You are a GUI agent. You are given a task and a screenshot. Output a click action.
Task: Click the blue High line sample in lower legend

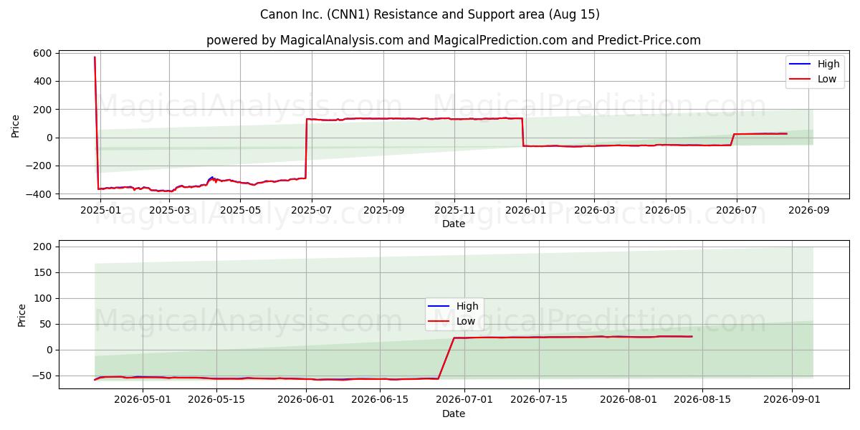pyautogui.click(x=440, y=307)
